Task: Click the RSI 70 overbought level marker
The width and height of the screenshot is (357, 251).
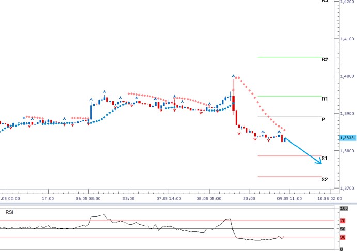Action: (343, 221)
